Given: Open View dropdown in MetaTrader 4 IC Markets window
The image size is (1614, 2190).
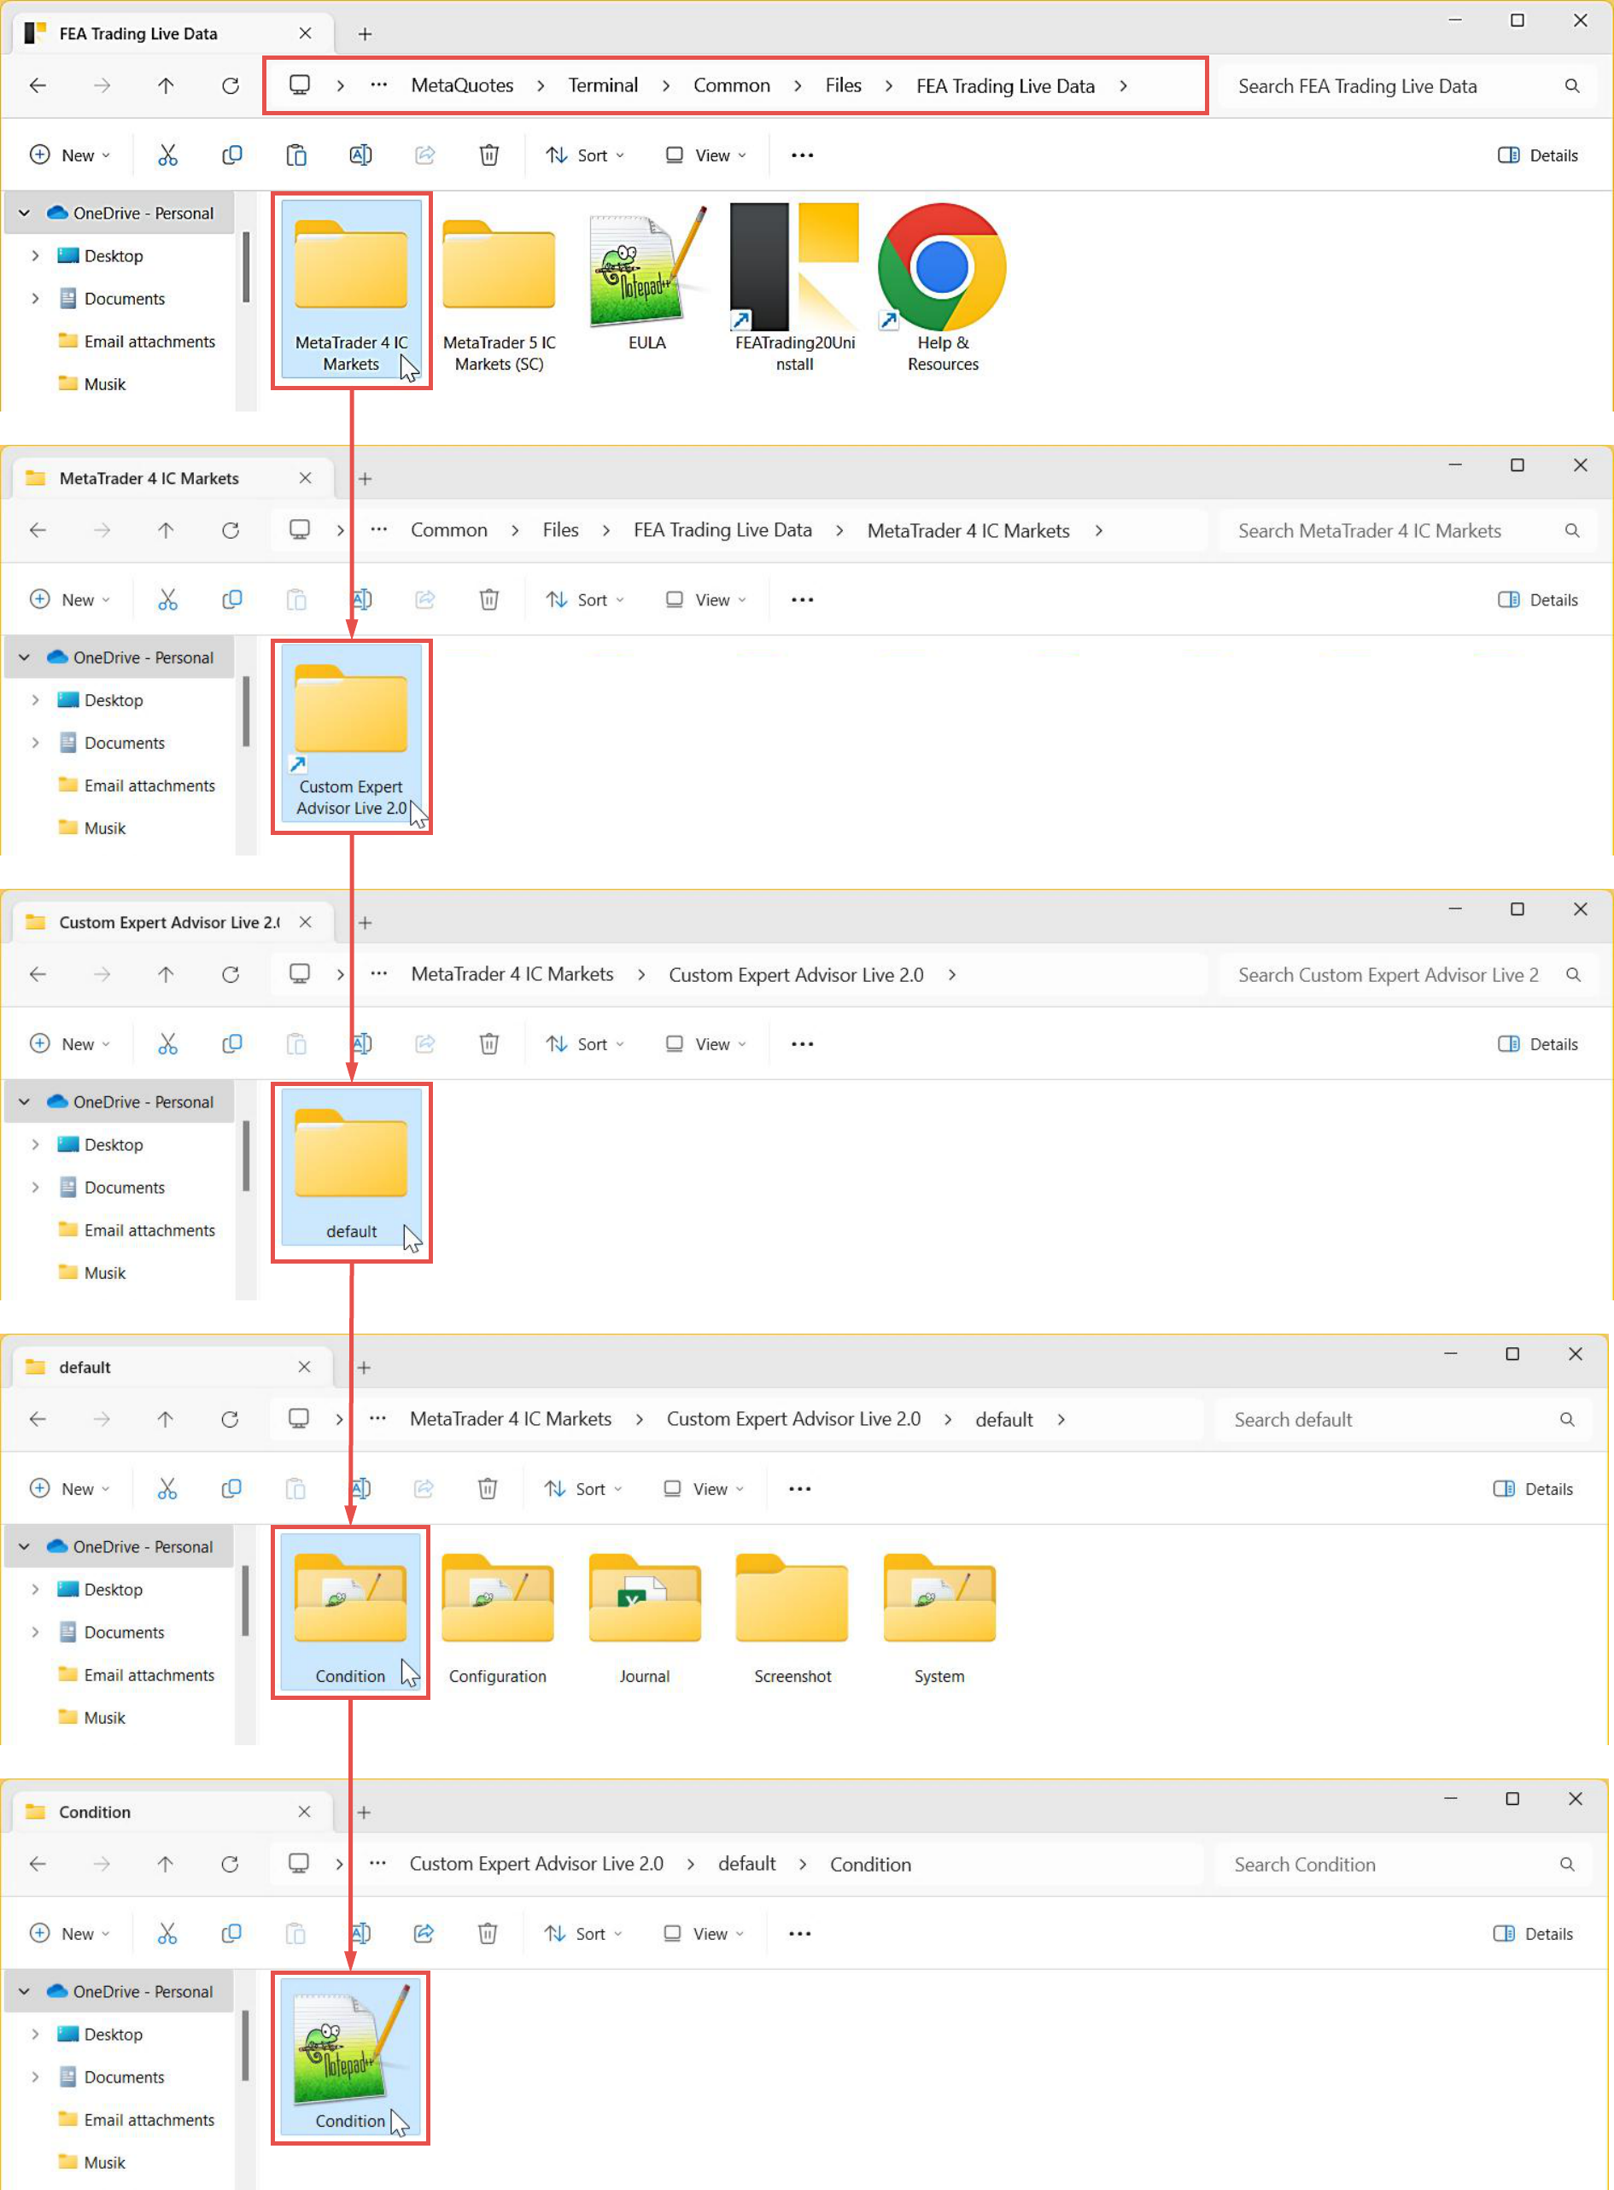Looking at the screenshot, I should pos(705,599).
